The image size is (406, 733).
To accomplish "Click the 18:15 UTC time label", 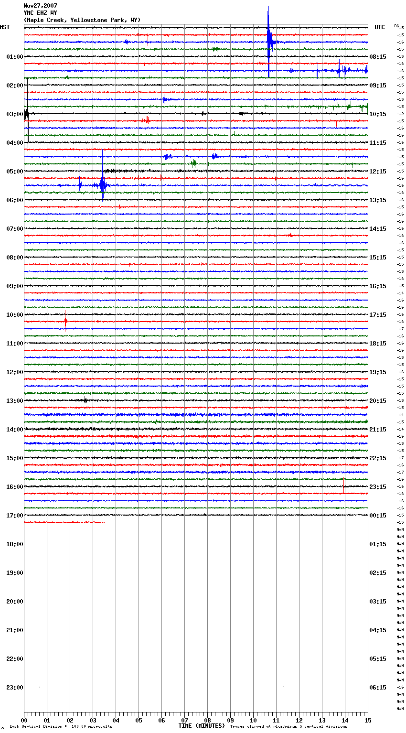I will pyautogui.click(x=378, y=344).
